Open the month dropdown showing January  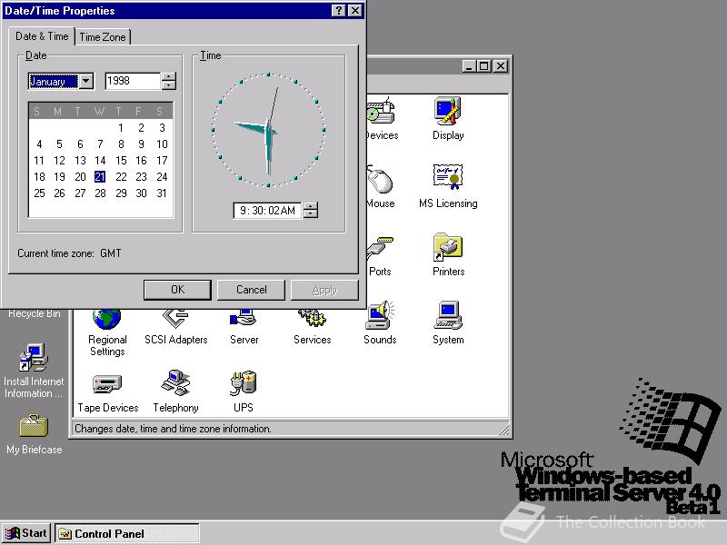click(86, 81)
